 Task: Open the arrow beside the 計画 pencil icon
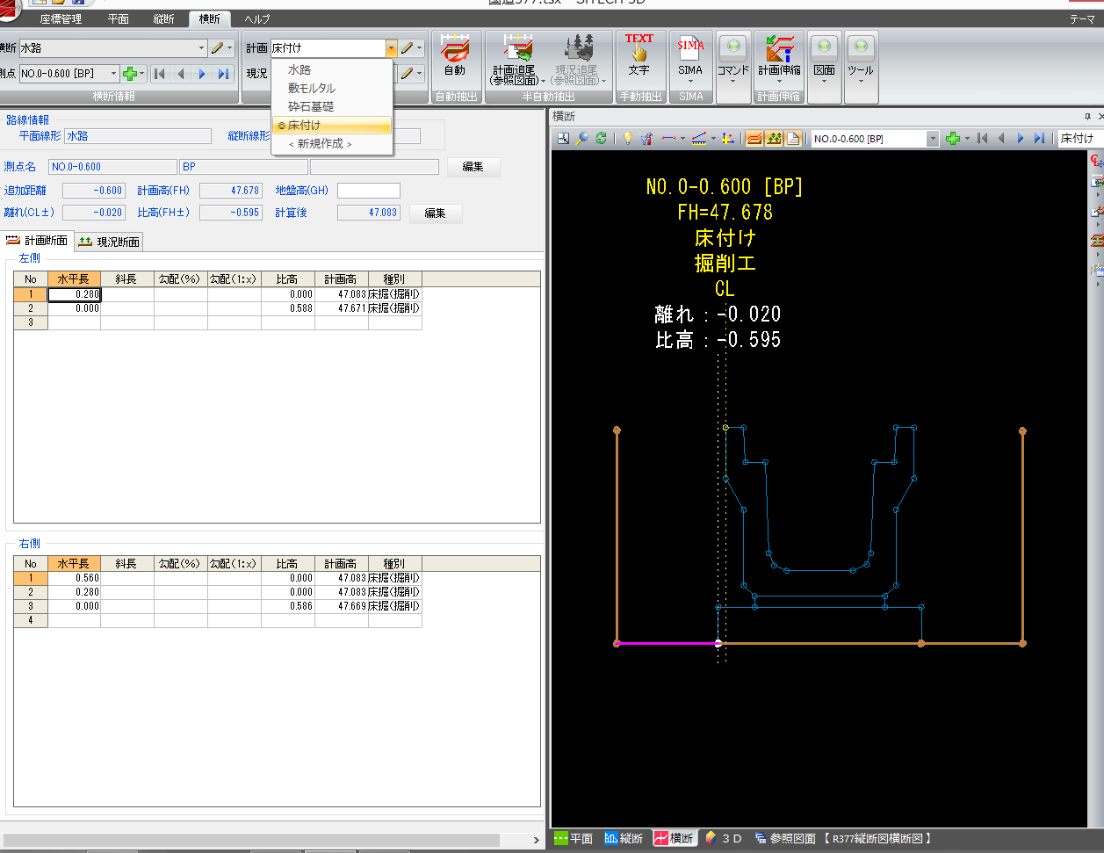click(420, 48)
